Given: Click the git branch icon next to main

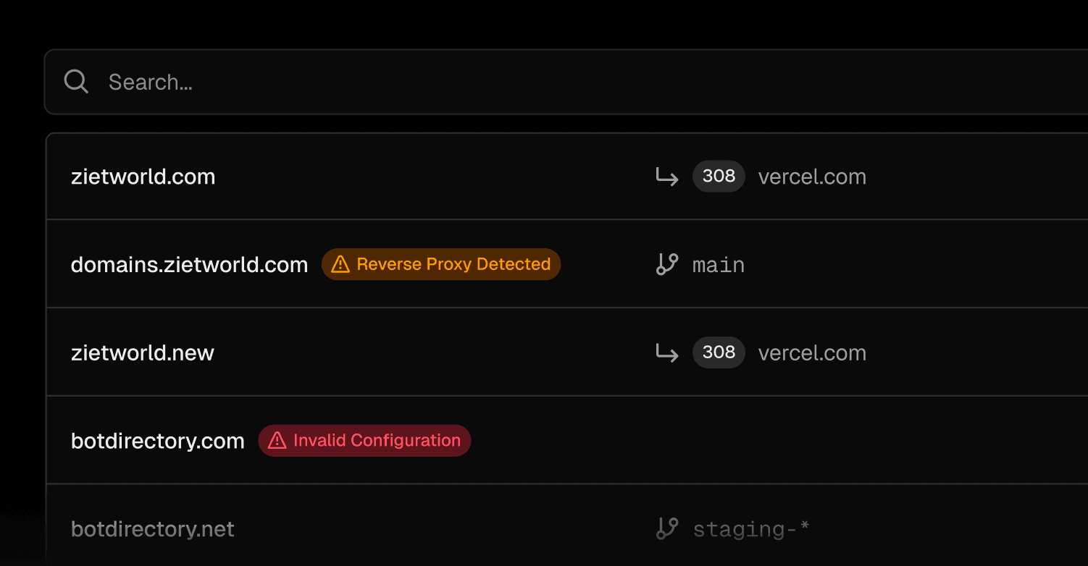Looking at the screenshot, I should coord(666,264).
